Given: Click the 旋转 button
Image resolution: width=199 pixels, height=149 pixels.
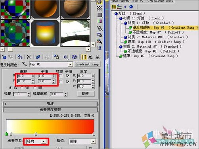Looking at the screenshot, I should [x=86, y=94].
